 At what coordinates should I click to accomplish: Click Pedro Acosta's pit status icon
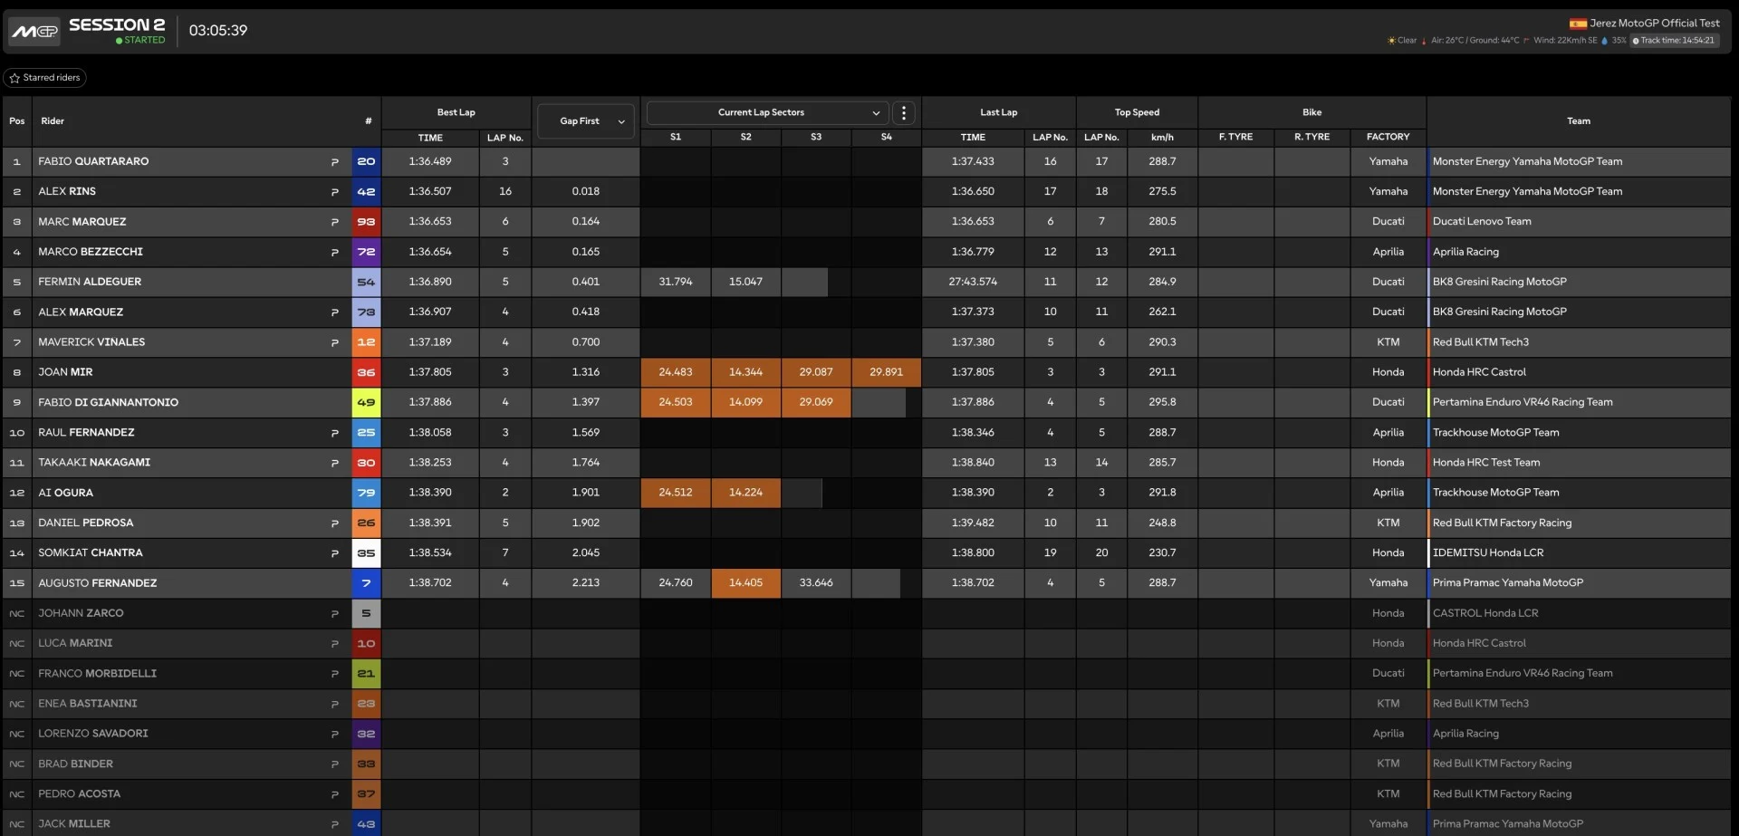click(x=334, y=794)
